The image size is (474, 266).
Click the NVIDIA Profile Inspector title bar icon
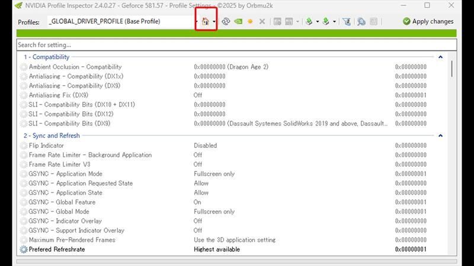tap(19, 5)
